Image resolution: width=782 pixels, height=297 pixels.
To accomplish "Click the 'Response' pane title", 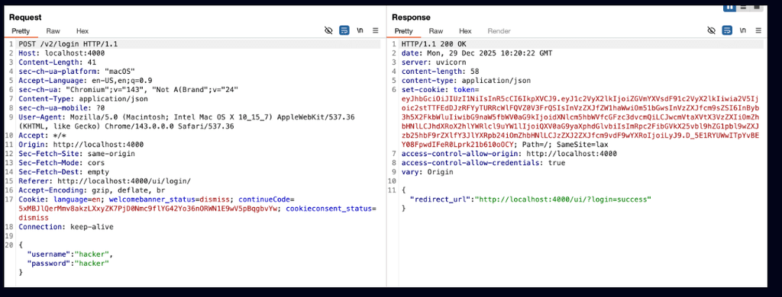I will coord(411,17).
